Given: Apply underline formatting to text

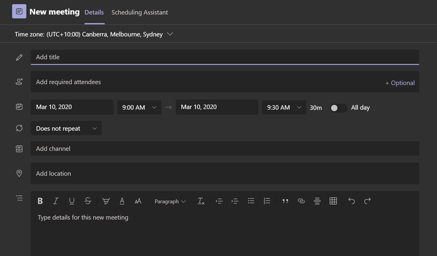Looking at the screenshot, I should [x=72, y=201].
